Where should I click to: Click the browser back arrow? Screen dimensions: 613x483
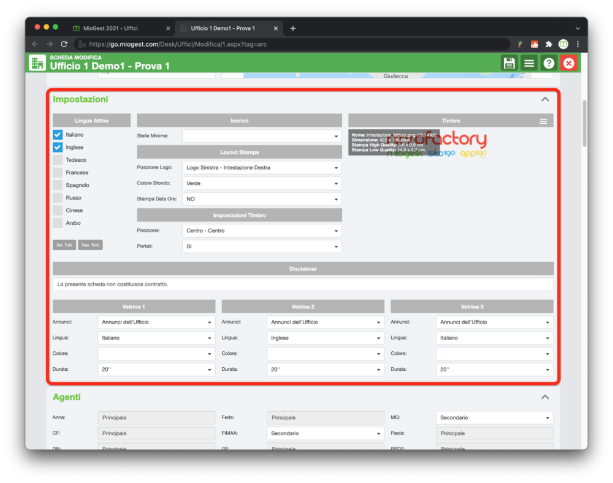point(35,44)
